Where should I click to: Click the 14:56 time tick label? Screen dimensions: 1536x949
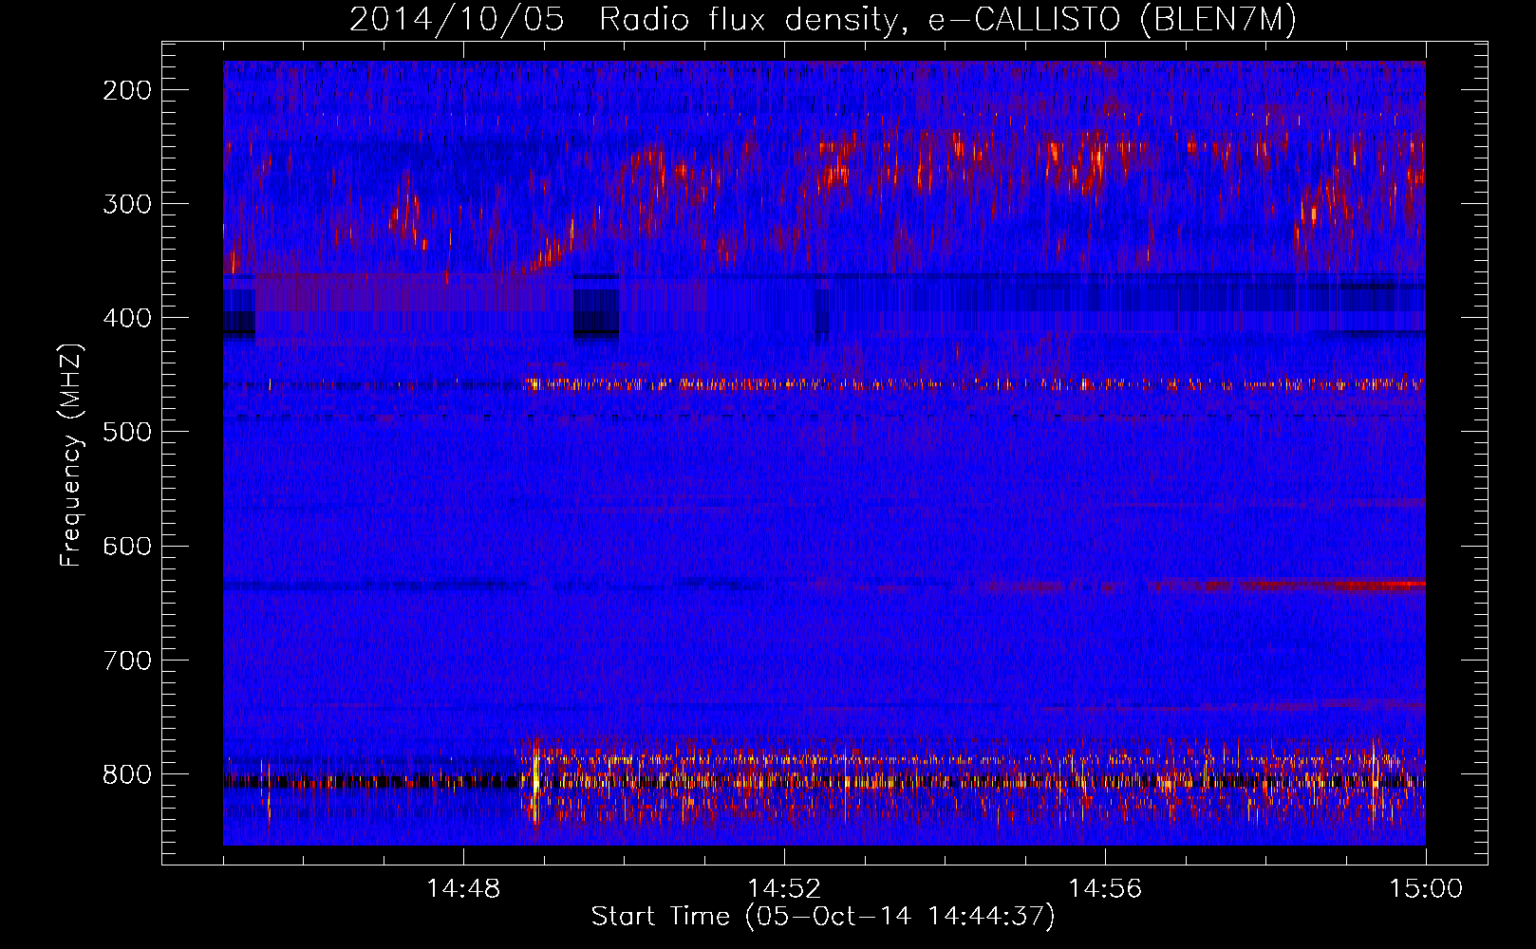click(x=1105, y=889)
